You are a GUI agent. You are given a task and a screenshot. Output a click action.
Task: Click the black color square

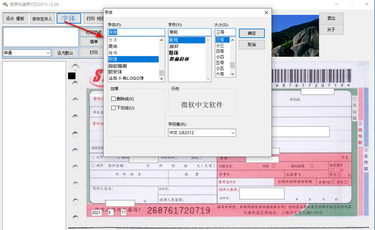tap(72, 76)
